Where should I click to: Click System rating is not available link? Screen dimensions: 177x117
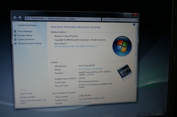point(91,69)
